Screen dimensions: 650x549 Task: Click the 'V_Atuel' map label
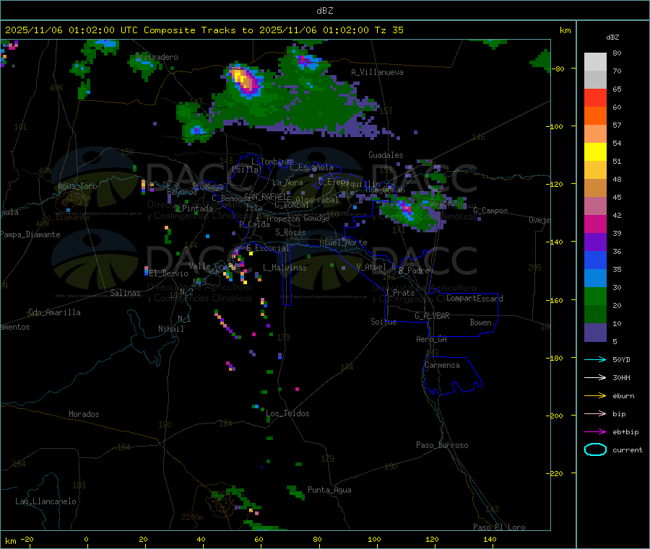[371, 267]
